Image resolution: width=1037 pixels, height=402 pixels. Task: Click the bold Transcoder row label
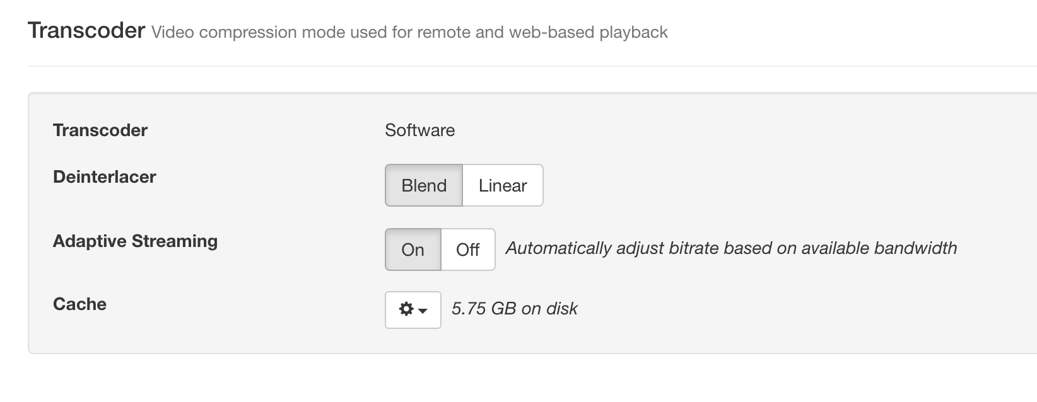[100, 130]
